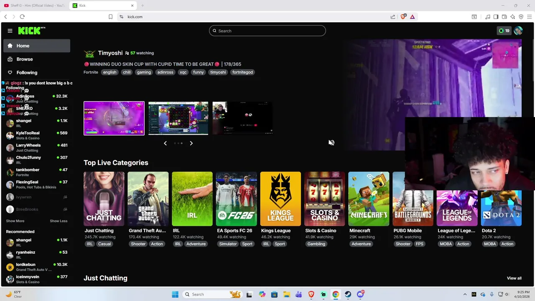The image size is (535, 301).
Task: Unmute the featured stream audio
Action: coord(331,143)
